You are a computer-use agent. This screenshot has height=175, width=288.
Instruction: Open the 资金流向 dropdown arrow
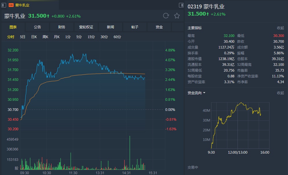pos(204,93)
